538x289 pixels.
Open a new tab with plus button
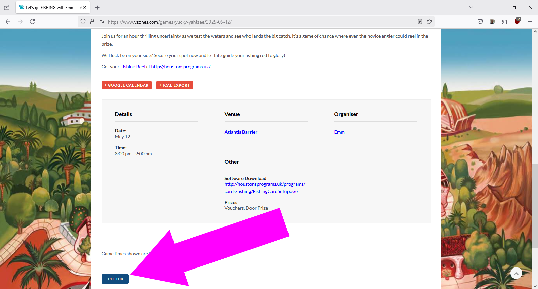pyautogui.click(x=98, y=7)
